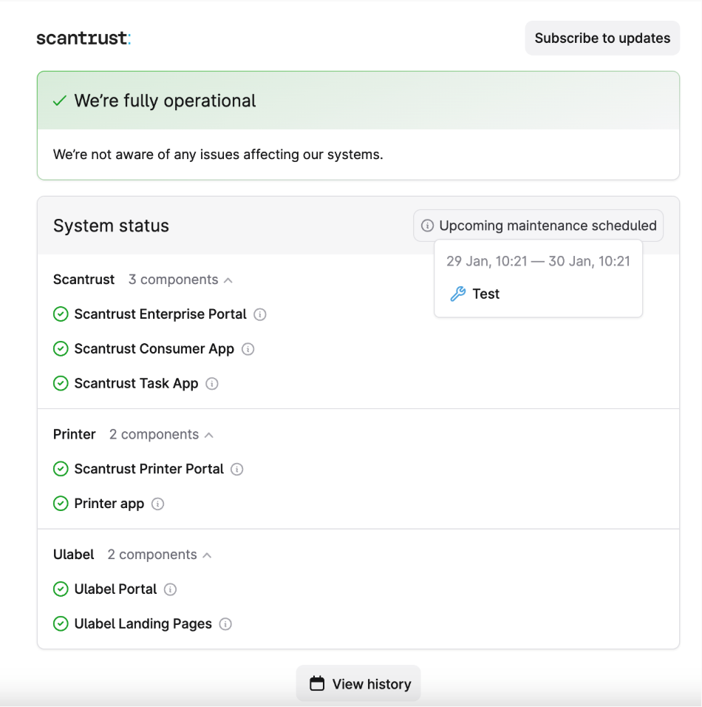Open the Test maintenance entry
Screen dimensions: 702x707
click(485, 294)
